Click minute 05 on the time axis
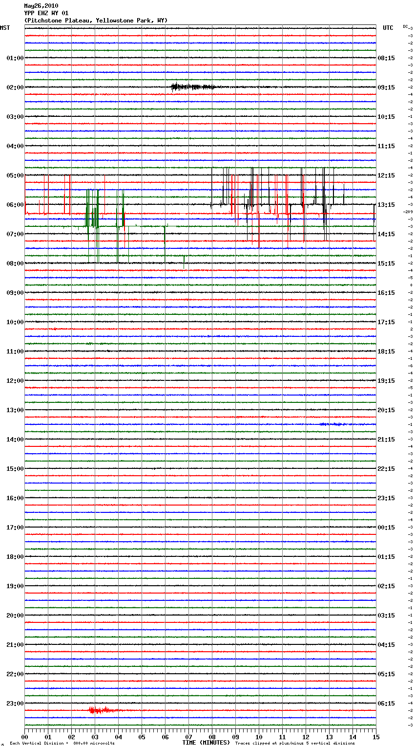 tap(142, 737)
